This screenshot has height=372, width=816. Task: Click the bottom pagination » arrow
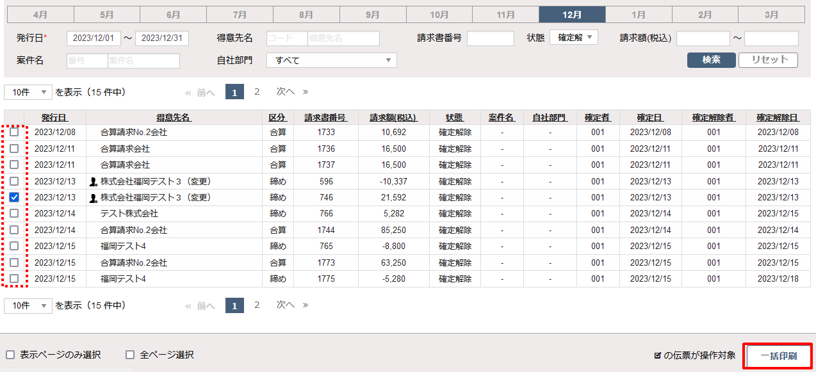pos(306,305)
